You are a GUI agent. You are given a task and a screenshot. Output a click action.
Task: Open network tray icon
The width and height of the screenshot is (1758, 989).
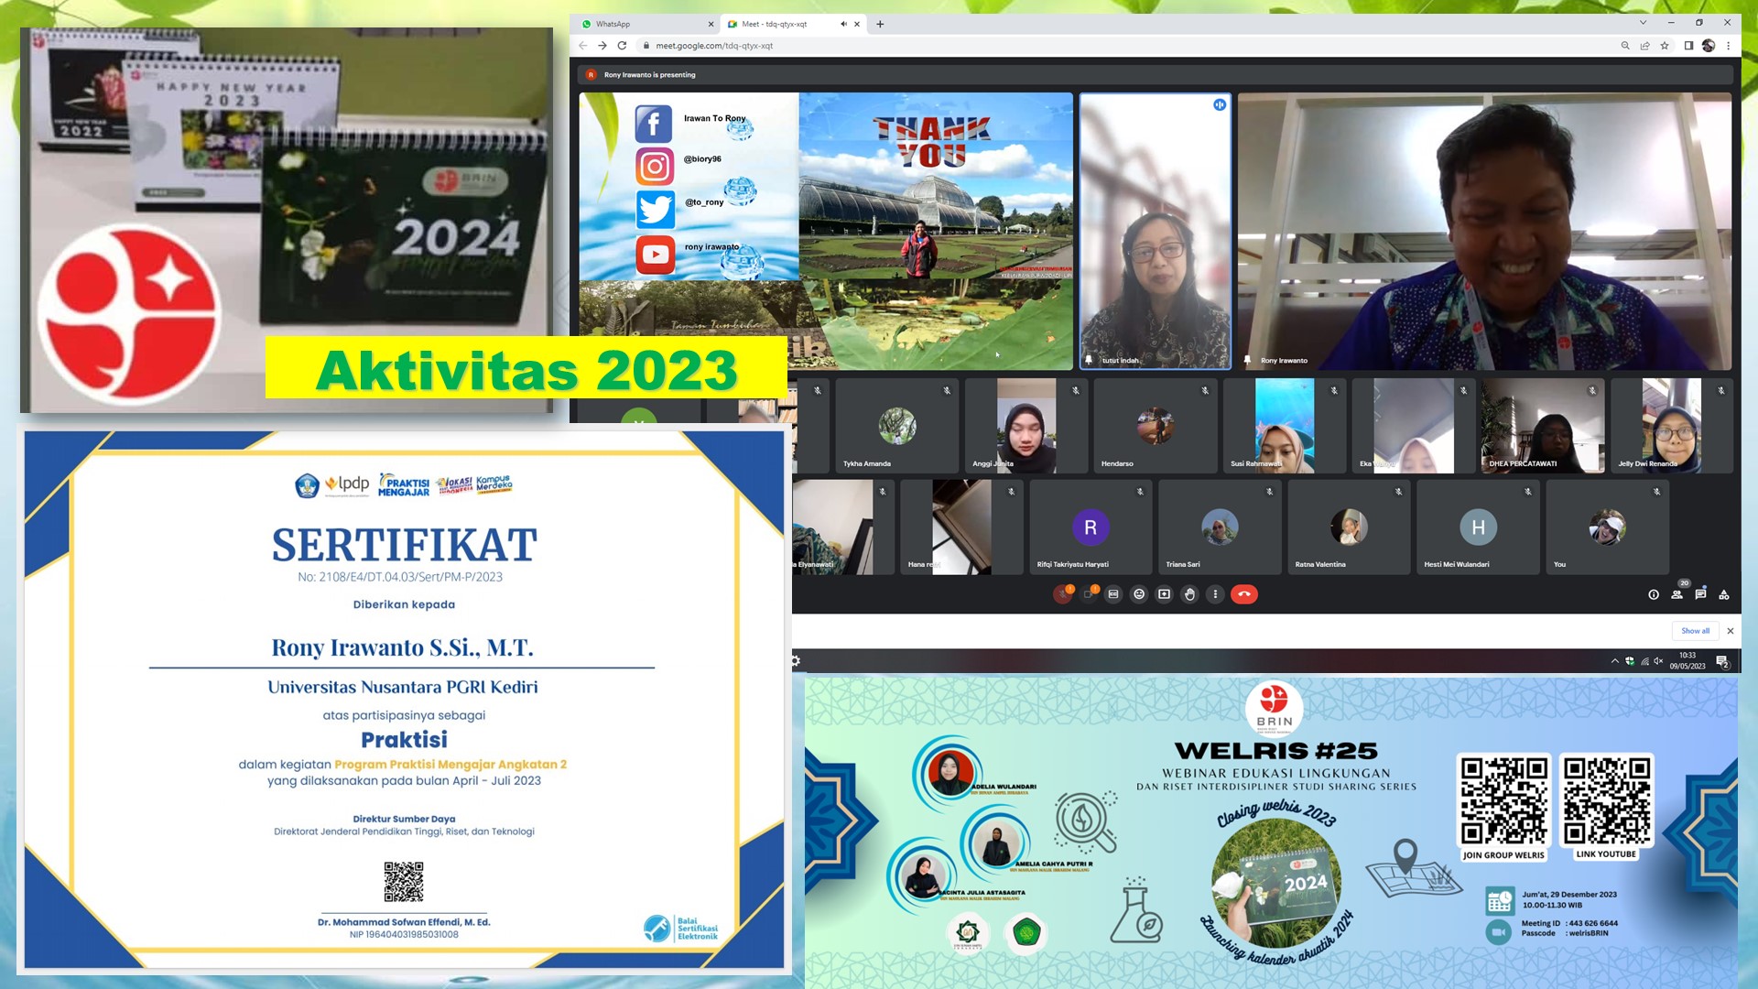coord(1644,661)
